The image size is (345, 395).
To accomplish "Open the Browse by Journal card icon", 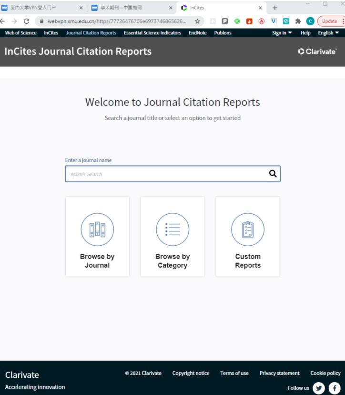I will [x=97, y=229].
